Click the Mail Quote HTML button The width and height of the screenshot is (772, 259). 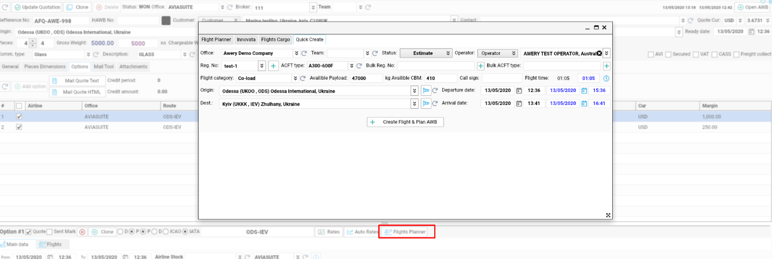(x=77, y=92)
